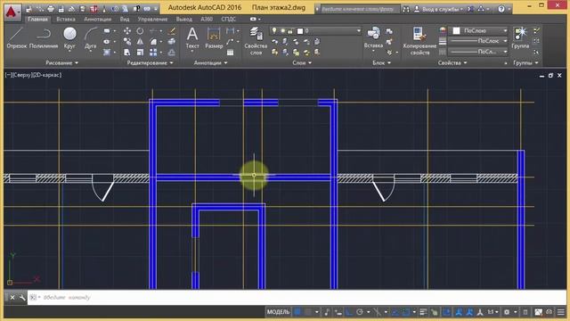This screenshot has height=321, width=570.
Task: Click the Plot printer icon in quick access
Action: 51,9
